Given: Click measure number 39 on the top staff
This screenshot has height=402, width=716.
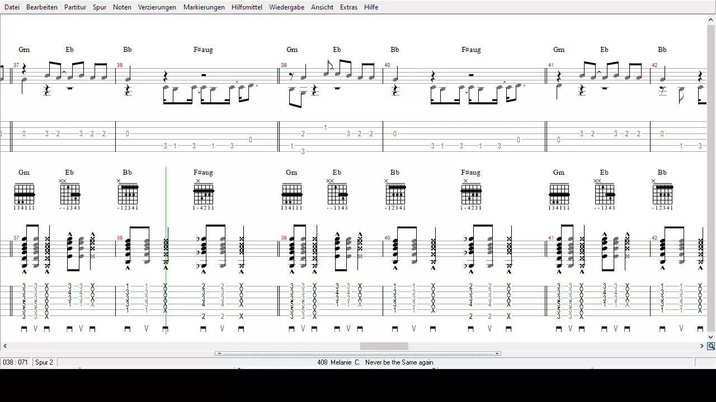Looking at the screenshot, I should pos(284,65).
